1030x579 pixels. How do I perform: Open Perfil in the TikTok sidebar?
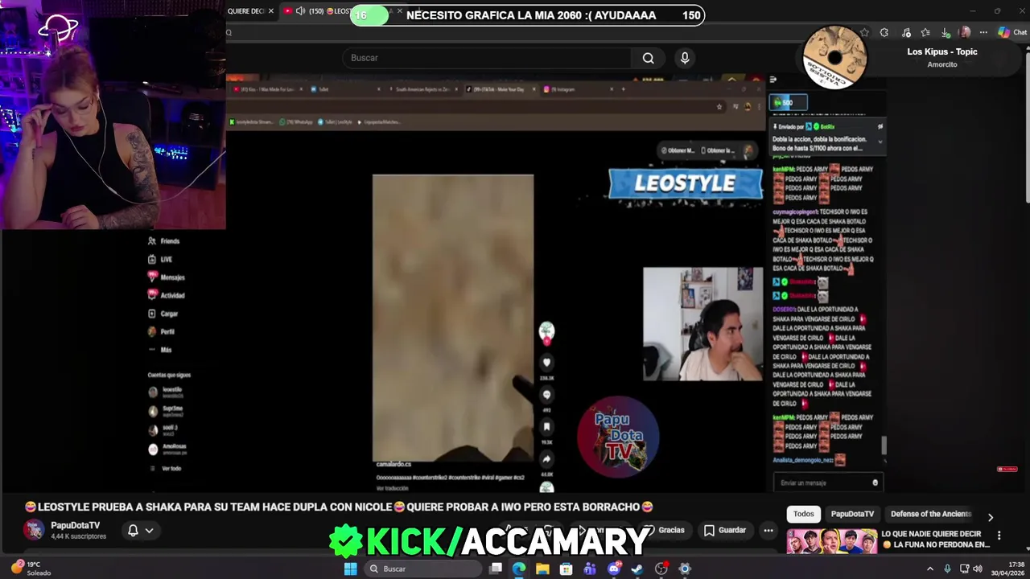(x=162, y=331)
